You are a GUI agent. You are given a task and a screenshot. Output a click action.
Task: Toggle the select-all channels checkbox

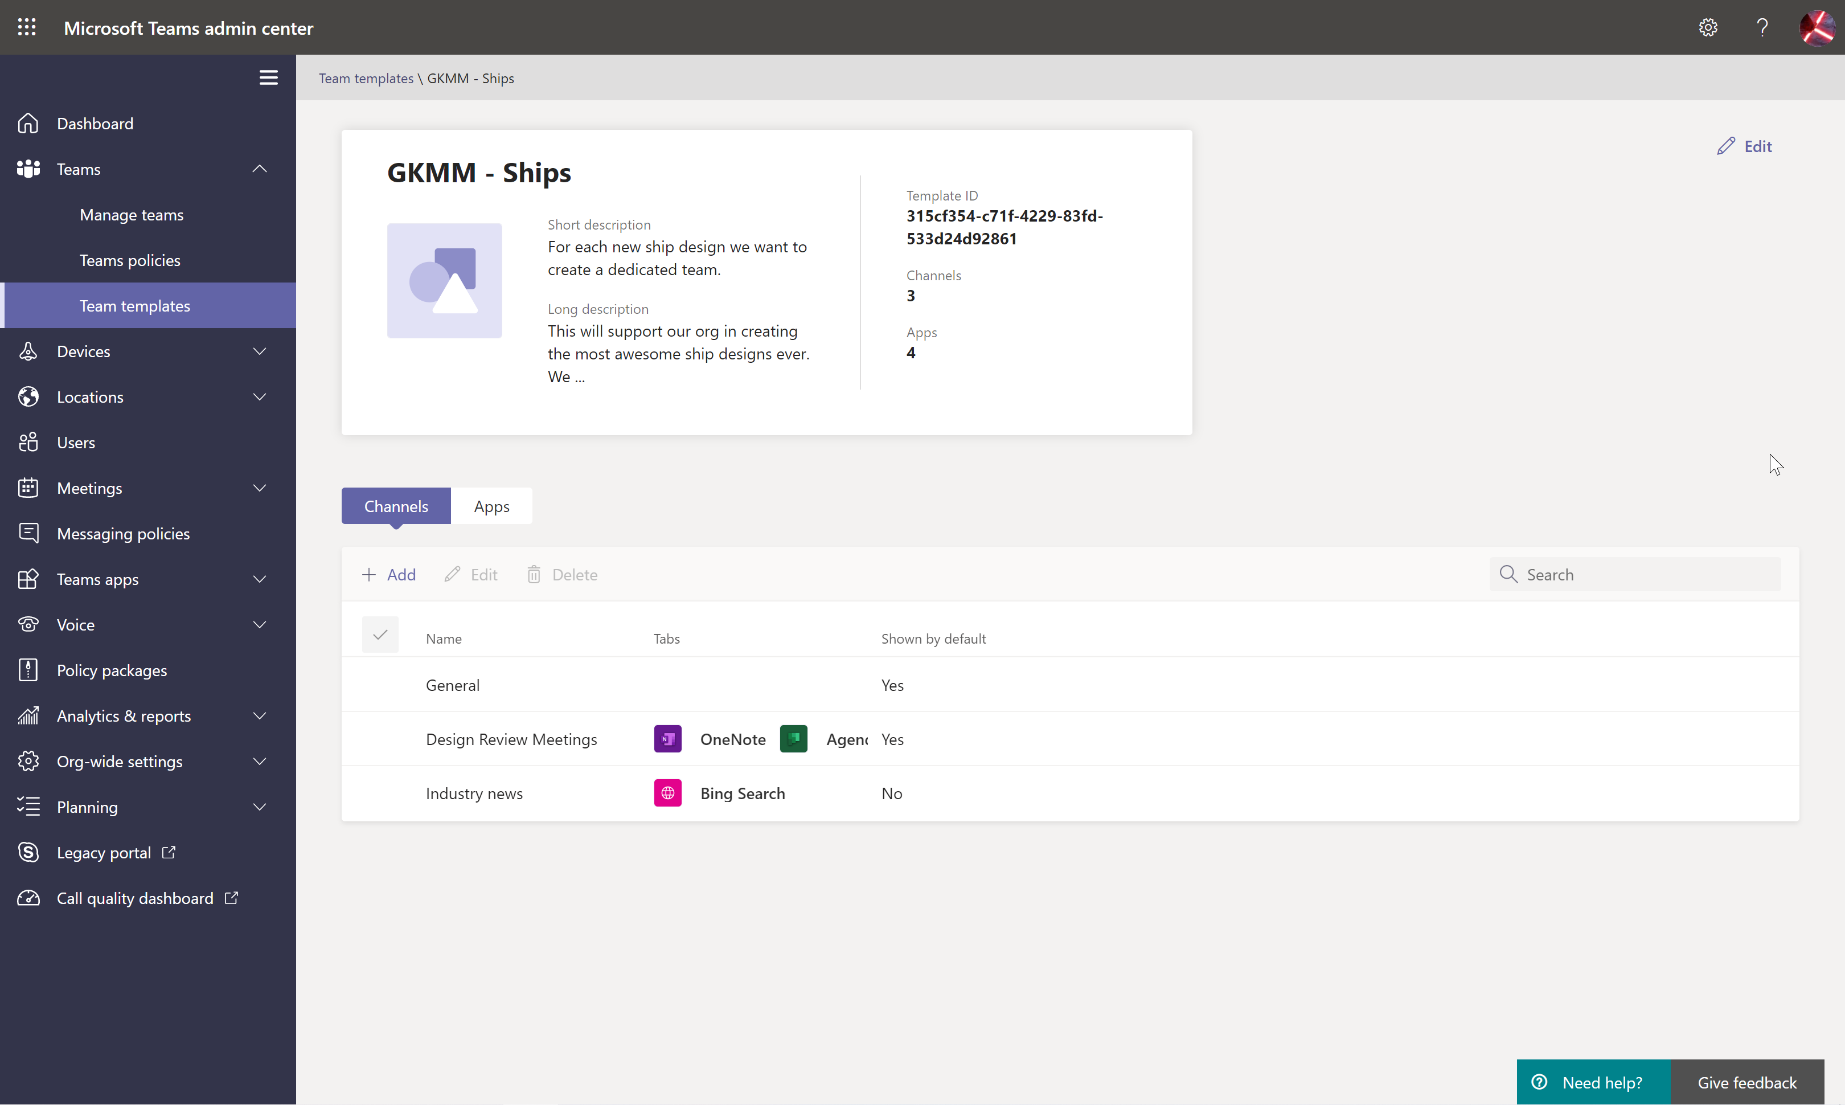380,635
